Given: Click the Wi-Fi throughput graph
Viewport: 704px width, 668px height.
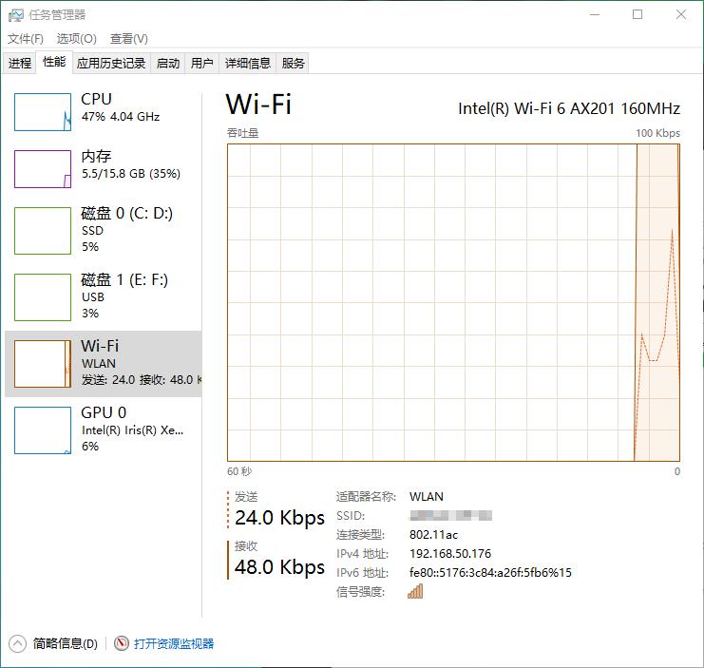Looking at the screenshot, I should click(453, 302).
